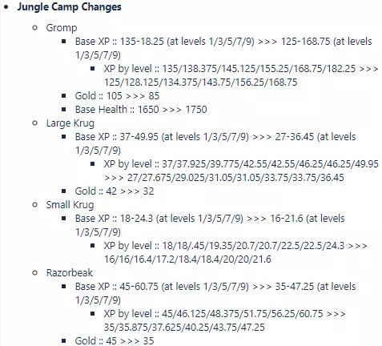Select the Gromp list item

pyautogui.click(x=62, y=28)
